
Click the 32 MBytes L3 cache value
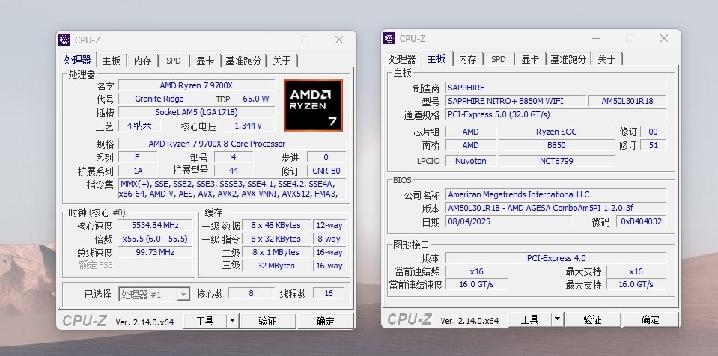tap(276, 266)
